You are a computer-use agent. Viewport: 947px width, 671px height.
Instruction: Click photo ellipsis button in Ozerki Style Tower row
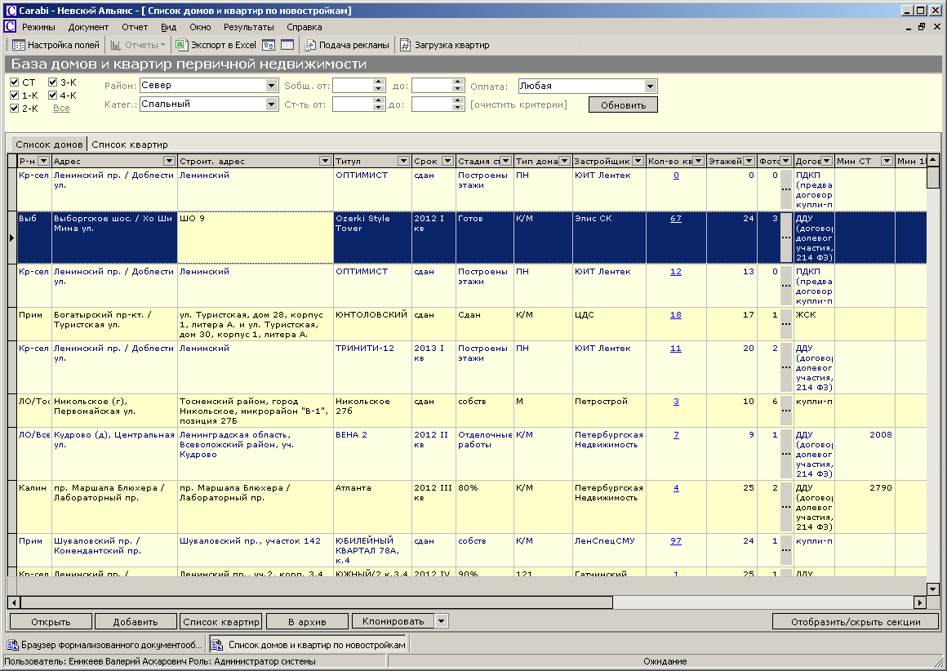point(785,237)
